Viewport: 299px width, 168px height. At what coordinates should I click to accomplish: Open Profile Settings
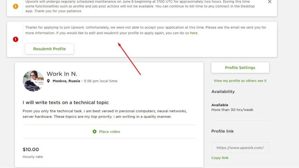click(x=240, y=67)
